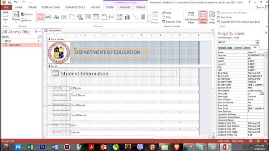
Task: Select the Combo Box control
Action: (x=119, y=17)
